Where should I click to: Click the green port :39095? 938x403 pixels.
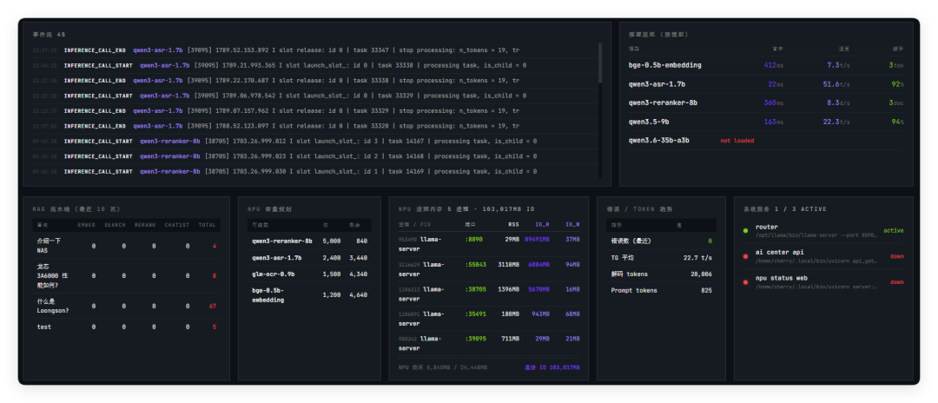475,339
